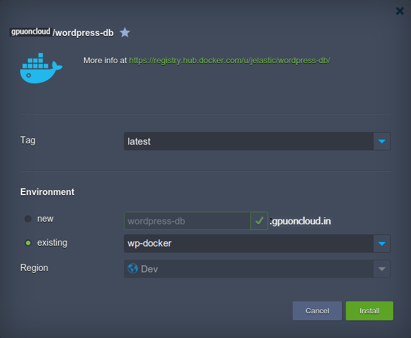
Task: Click the gpuoncloud brand label
Action: pos(30,32)
